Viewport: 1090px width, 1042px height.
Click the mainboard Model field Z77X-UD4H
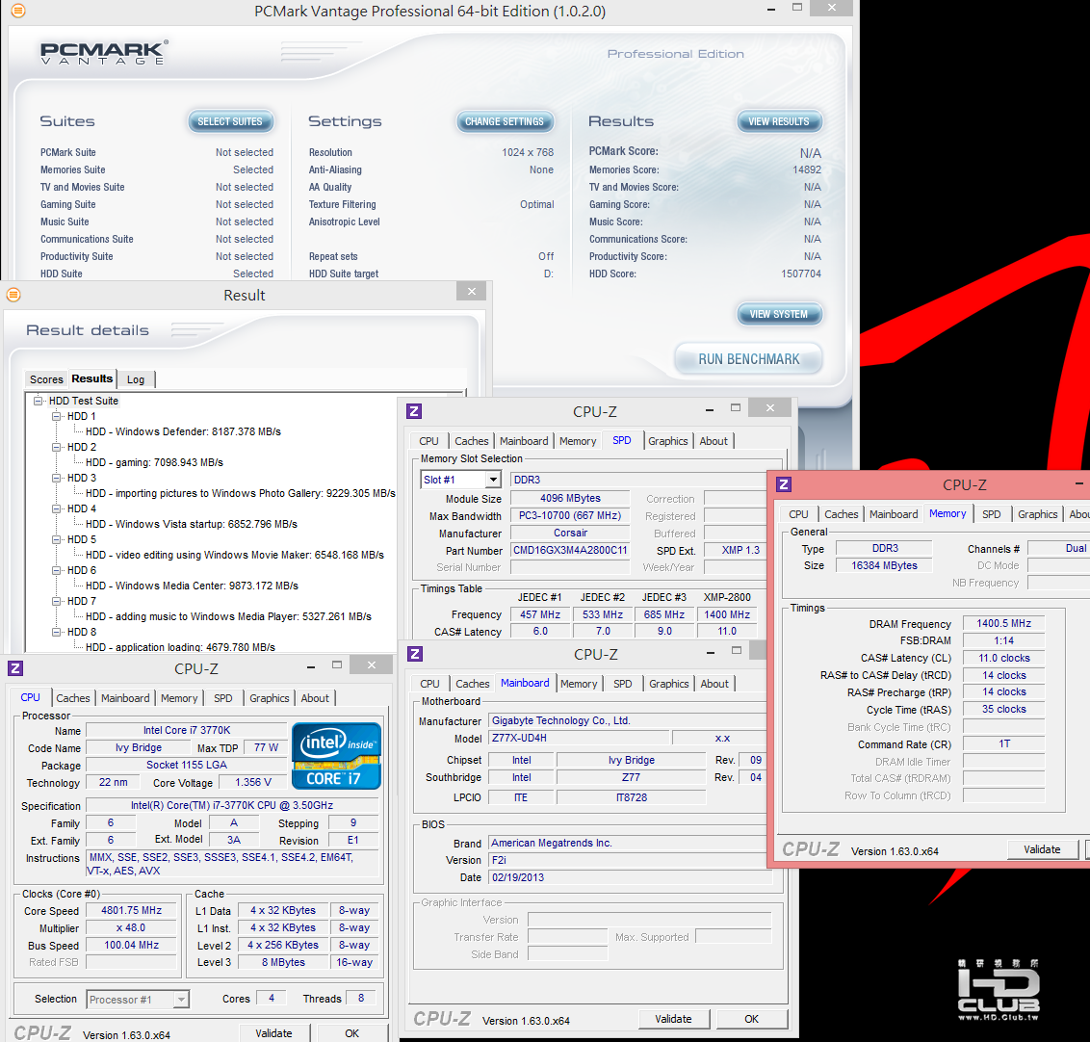579,738
